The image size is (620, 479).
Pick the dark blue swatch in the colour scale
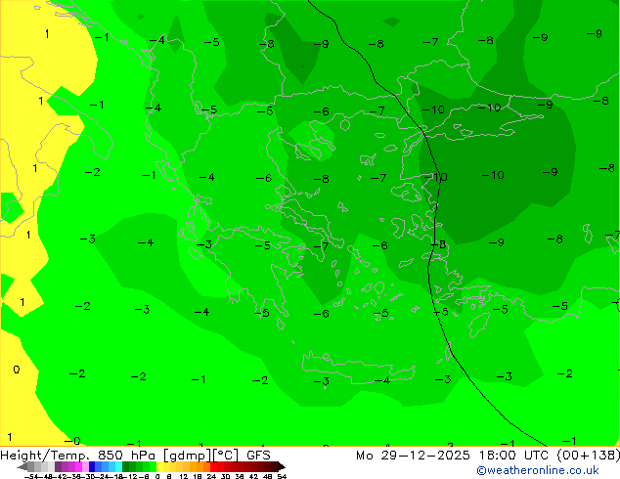[x=92, y=466]
